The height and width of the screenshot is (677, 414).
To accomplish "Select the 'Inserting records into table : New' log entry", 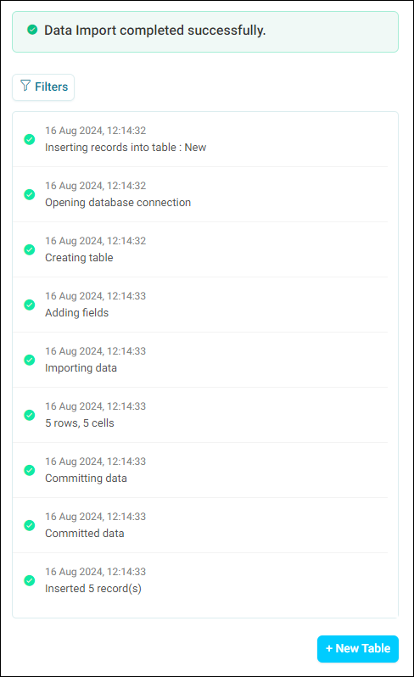I will click(200, 139).
